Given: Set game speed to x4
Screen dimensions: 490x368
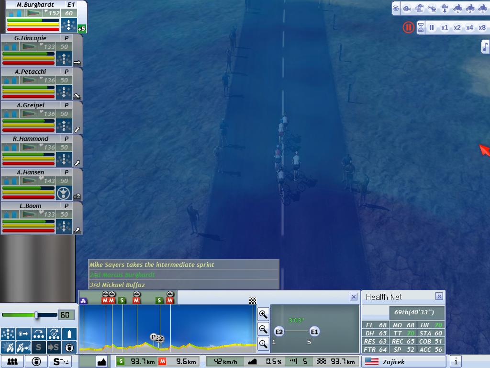Looking at the screenshot, I should pyautogui.click(x=469, y=27).
